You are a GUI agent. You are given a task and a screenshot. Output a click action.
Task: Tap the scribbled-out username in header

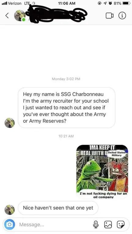pos(56,14)
